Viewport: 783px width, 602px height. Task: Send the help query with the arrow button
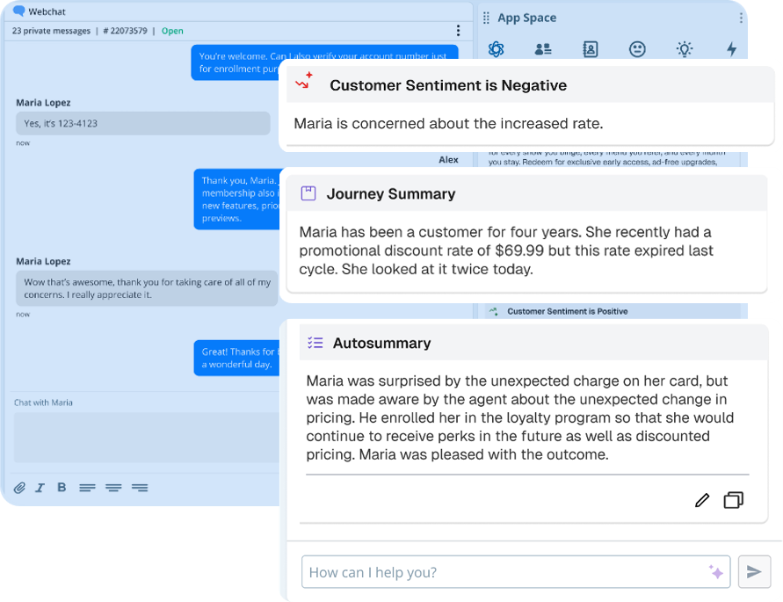pos(754,571)
